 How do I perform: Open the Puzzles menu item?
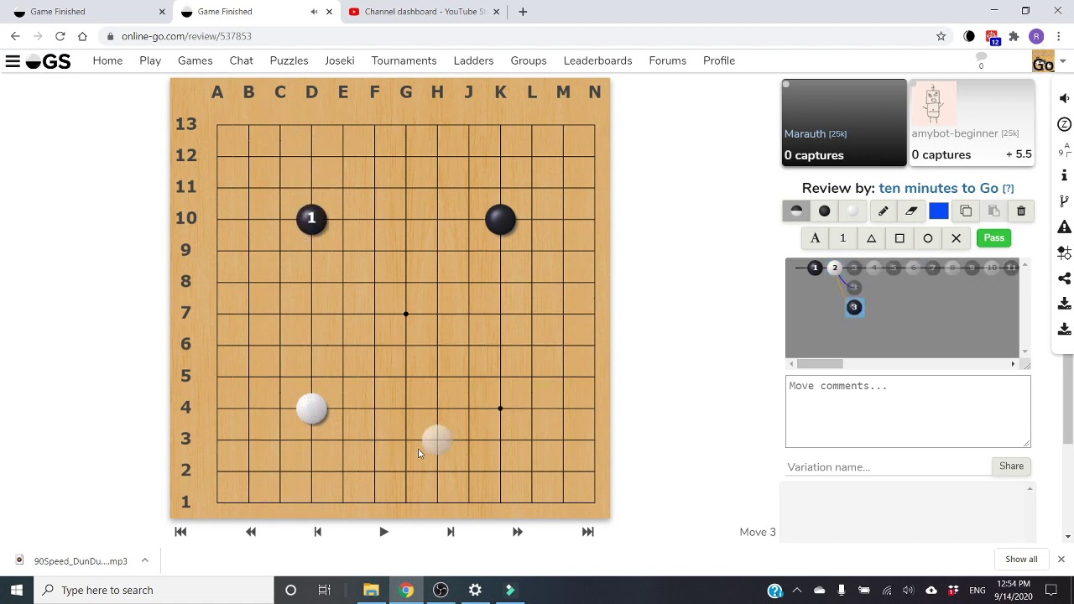[x=289, y=60]
